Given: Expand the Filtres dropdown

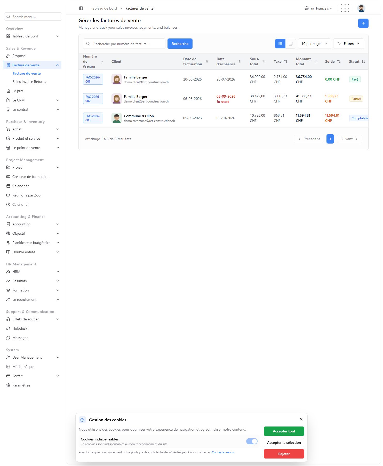Looking at the screenshot, I should tap(348, 44).
